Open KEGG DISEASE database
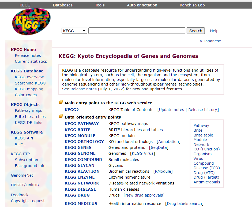 pyautogui.click(x=80, y=189)
